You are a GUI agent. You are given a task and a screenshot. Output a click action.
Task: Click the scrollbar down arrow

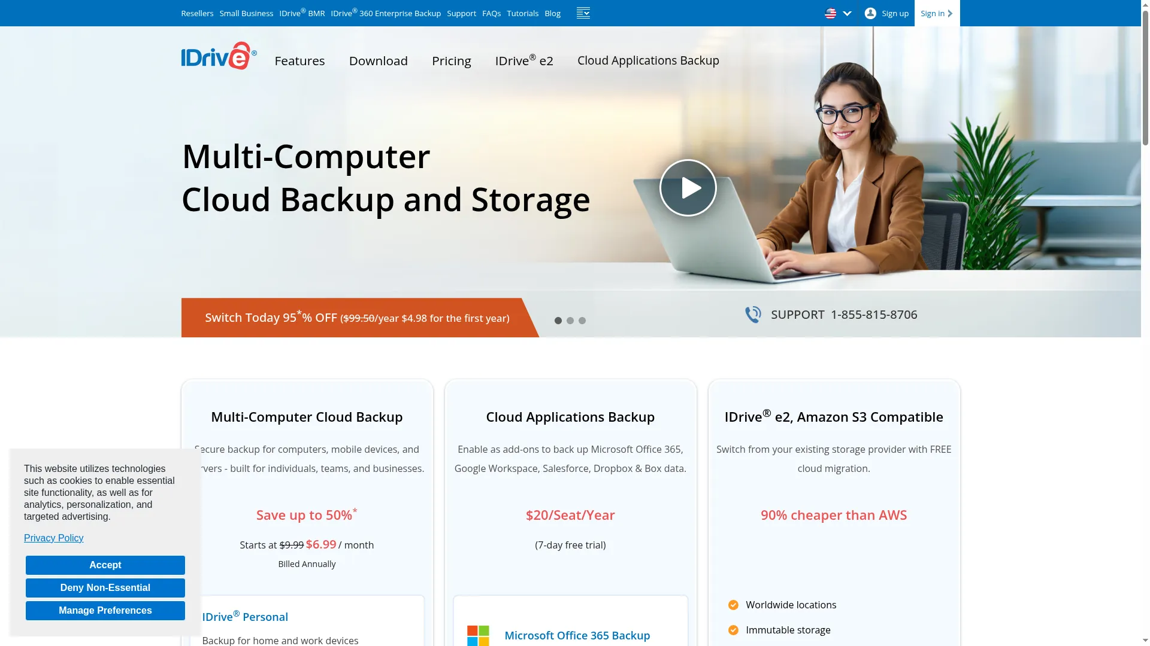coord(1145,641)
